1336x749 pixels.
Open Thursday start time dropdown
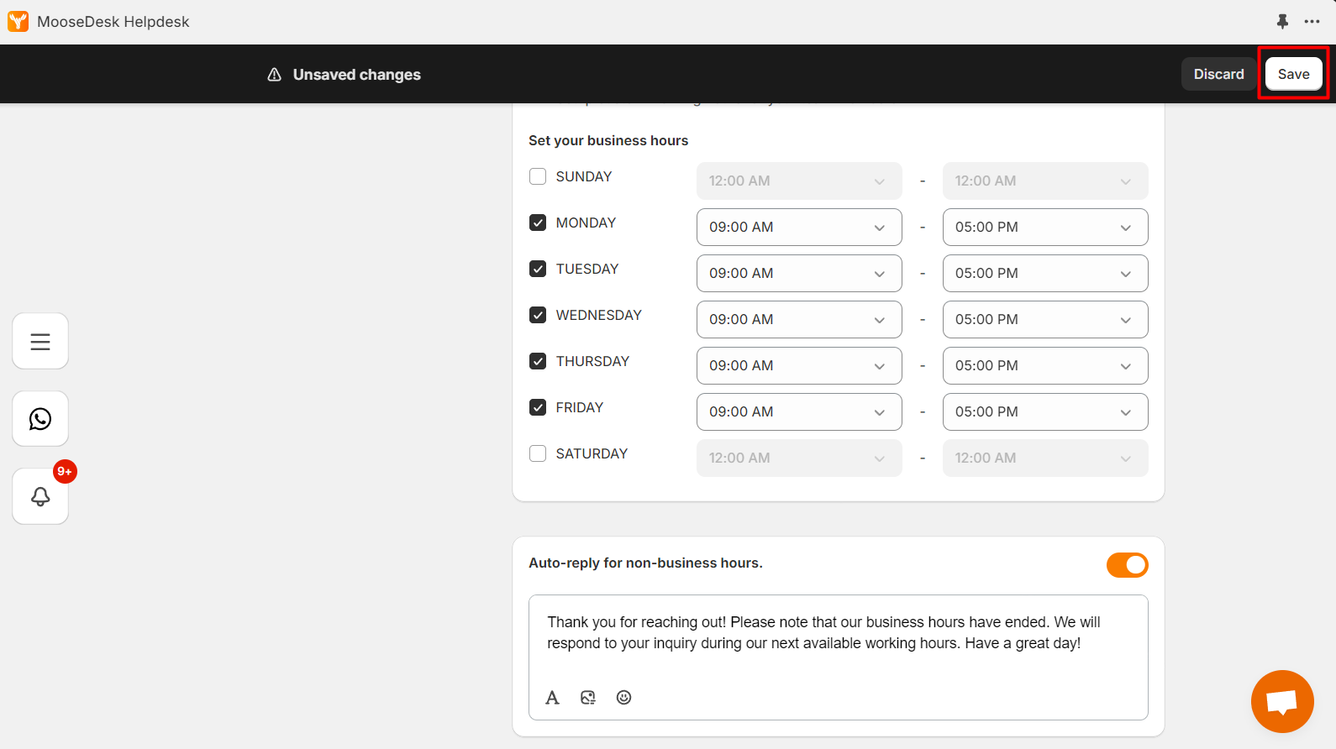(x=799, y=365)
